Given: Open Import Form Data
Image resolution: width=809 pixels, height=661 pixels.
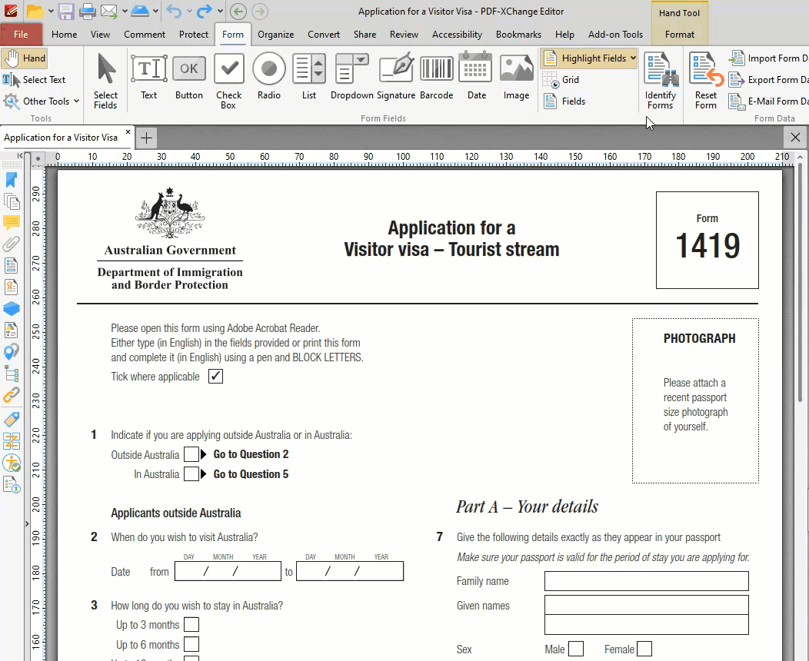Looking at the screenshot, I should pyautogui.click(x=768, y=58).
